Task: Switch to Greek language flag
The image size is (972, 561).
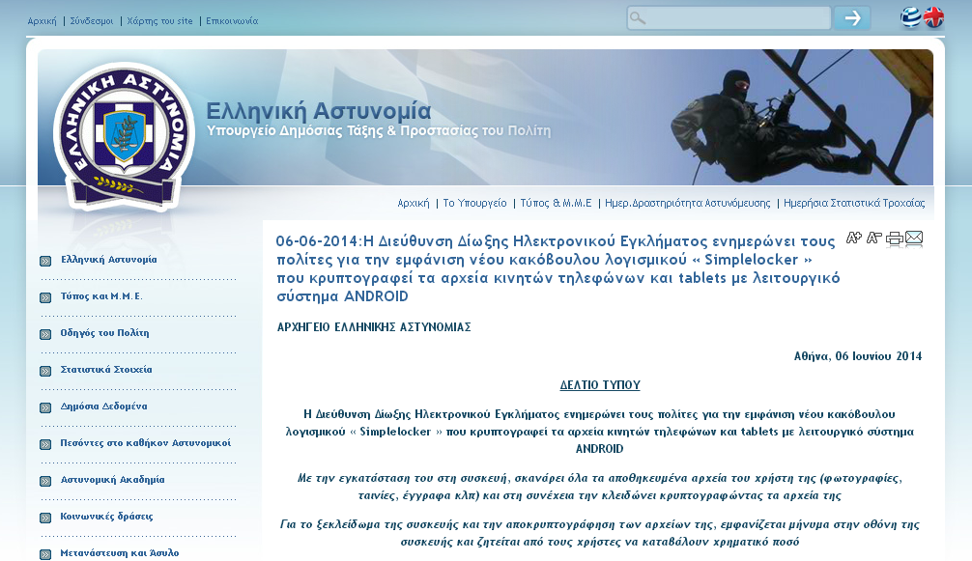Action: (x=910, y=17)
